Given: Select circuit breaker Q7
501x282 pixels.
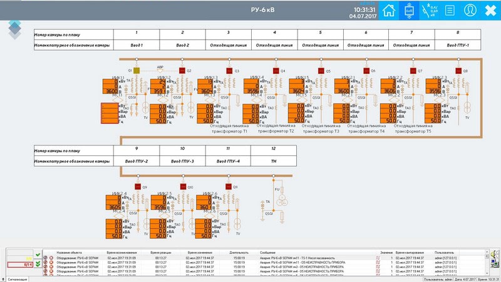Looking at the screenshot, I should [x=413, y=71].
